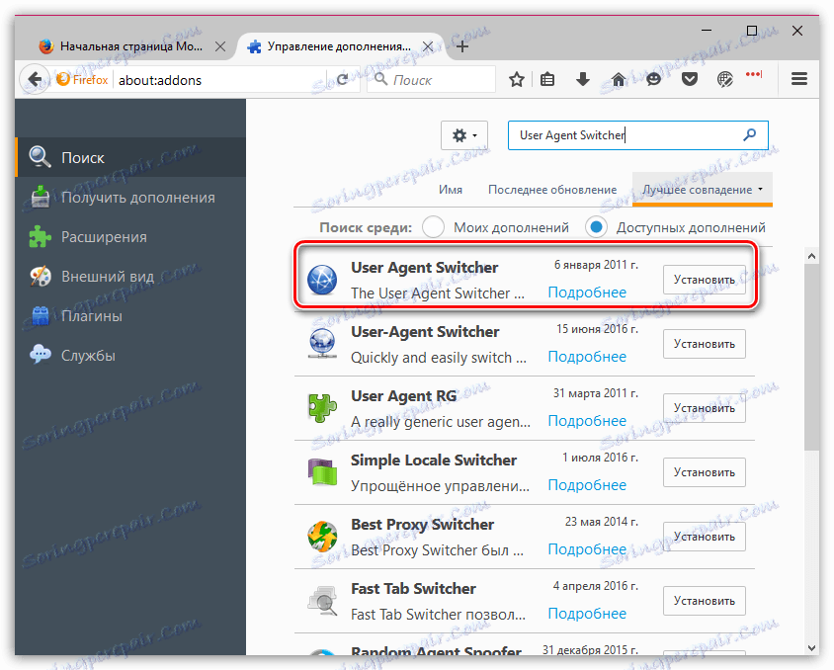Install User Agent RG add-on

click(705, 408)
